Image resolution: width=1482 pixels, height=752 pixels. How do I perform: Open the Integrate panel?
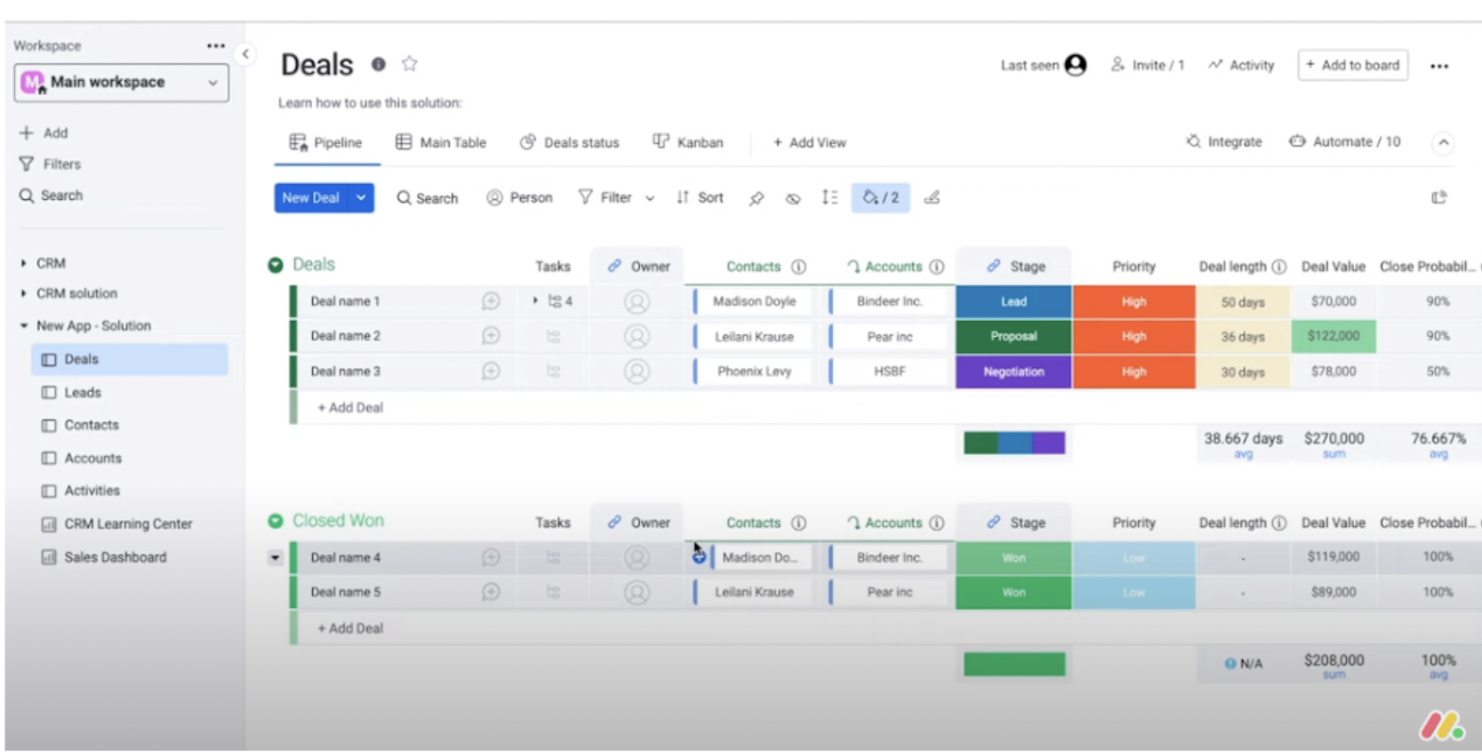click(x=1224, y=141)
